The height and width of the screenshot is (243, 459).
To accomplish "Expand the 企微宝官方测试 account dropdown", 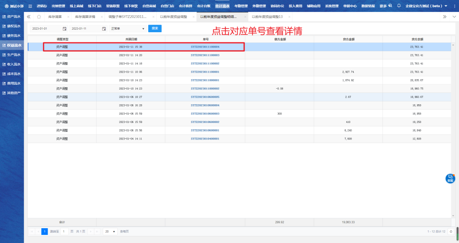I will click(445, 6).
